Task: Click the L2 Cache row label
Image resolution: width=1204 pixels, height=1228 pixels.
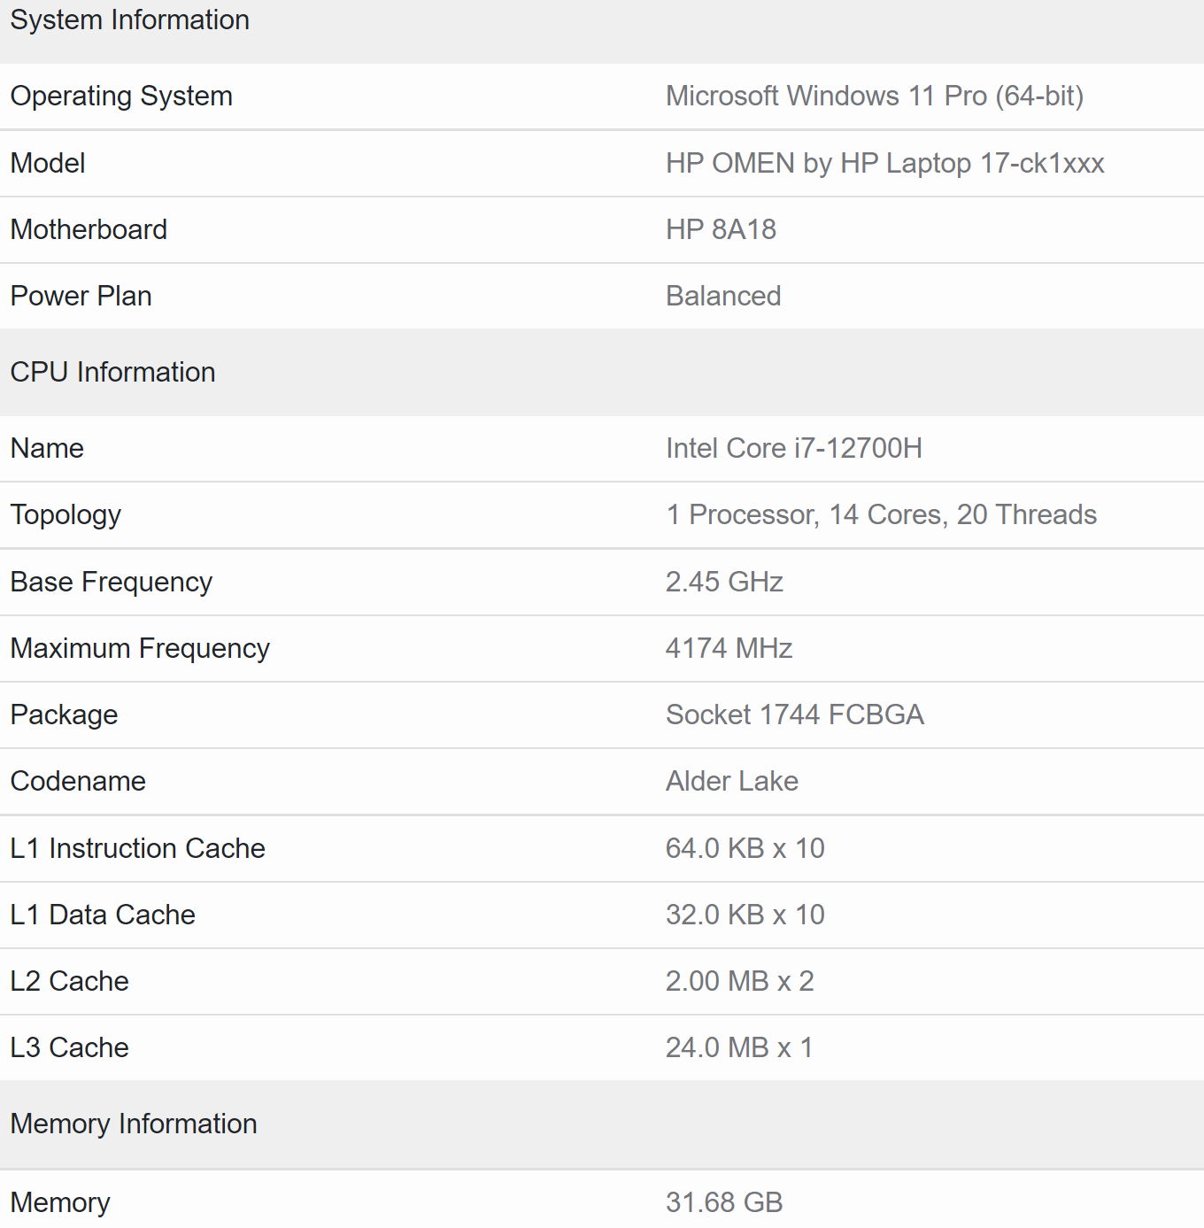Action: [x=69, y=981]
